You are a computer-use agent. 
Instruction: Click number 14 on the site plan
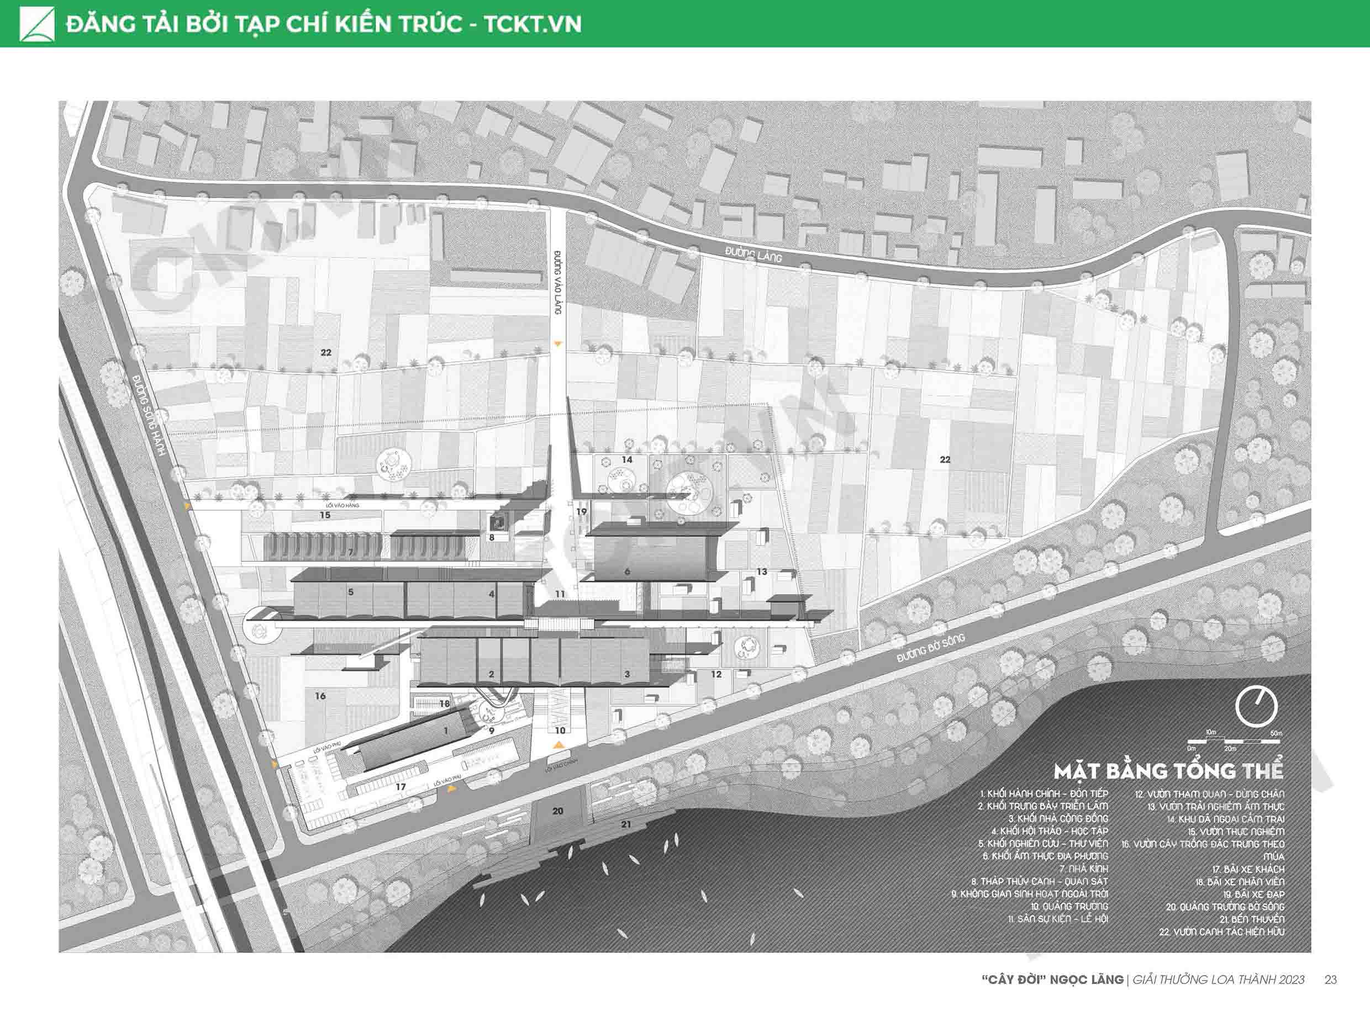pyautogui.click(x=627, y=459)
